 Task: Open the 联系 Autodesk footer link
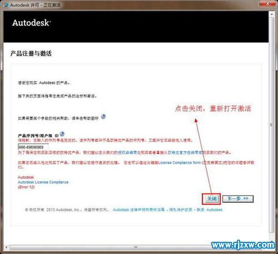pyautogui.click(x=210, y=210)
